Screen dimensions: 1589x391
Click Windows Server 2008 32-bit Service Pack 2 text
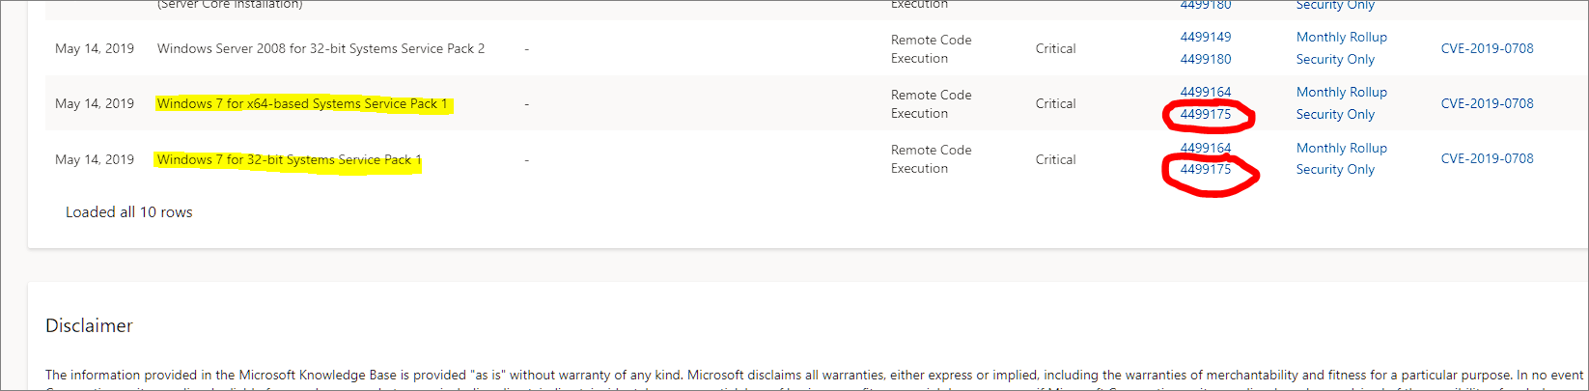[321, 48]
